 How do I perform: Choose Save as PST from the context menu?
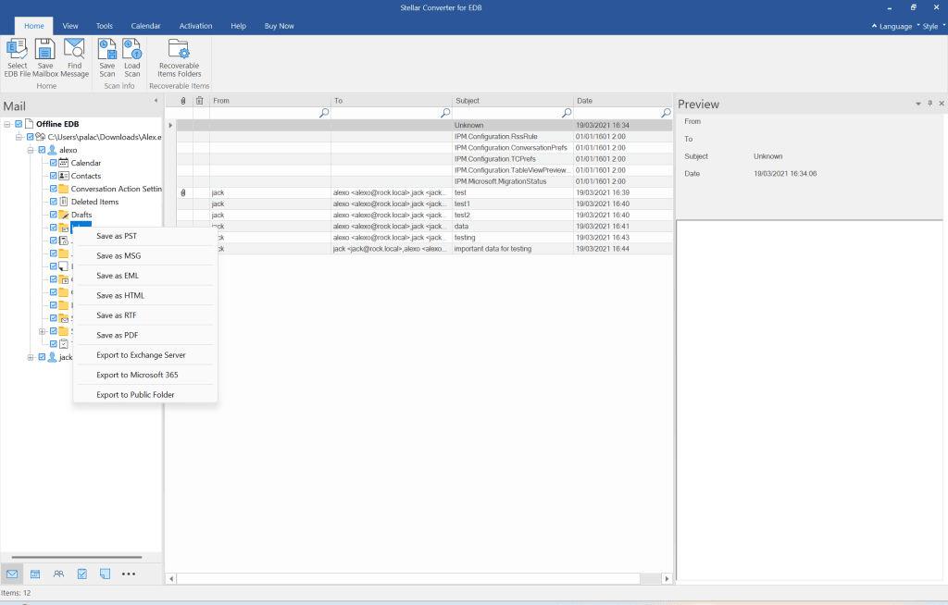[x=144, y=236]
